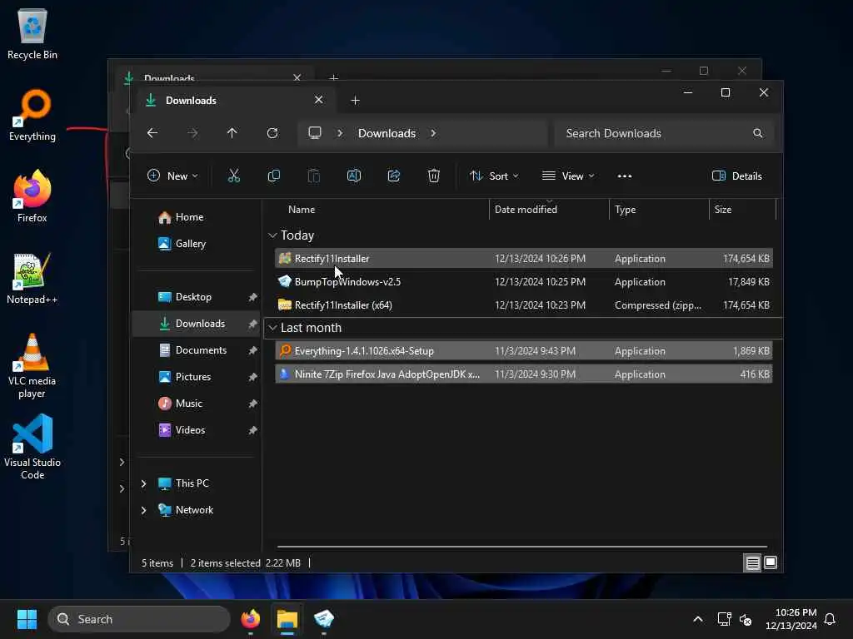Click the Delete trash icon
Image resolution: width=853 pixels, height=639 pixels.
click(433, 176)
